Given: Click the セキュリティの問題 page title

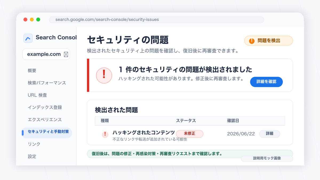Looking at the screenshot, I should click(x=128, y=40).
